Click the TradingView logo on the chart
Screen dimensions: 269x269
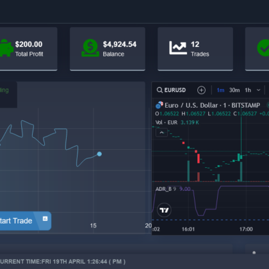[x=164, y=210]
